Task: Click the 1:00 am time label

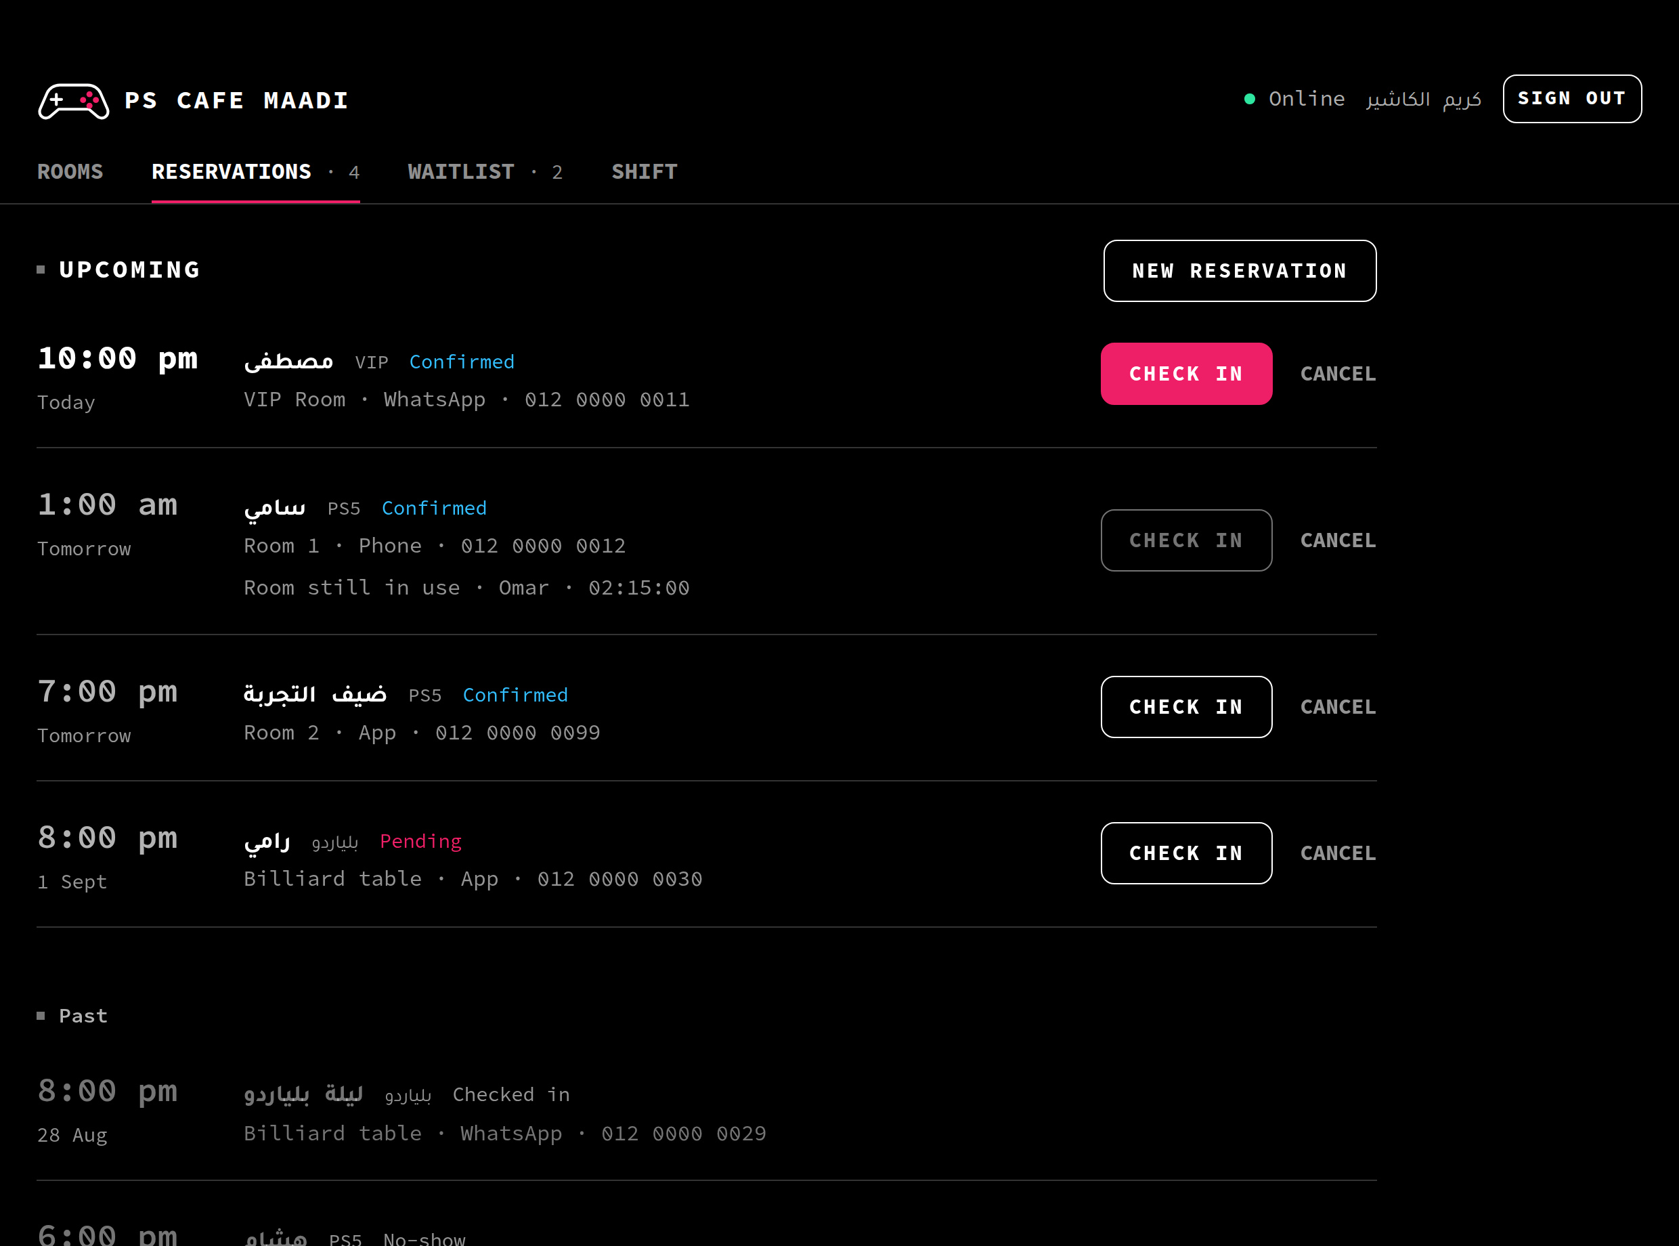Action: pyautogui.click(x=108, y=504)
